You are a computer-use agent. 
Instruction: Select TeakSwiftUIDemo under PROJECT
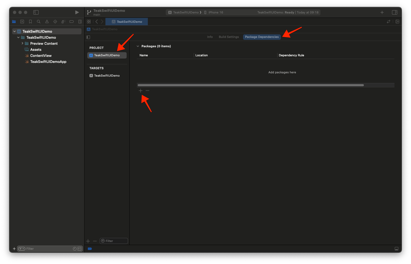coord(107,55)
